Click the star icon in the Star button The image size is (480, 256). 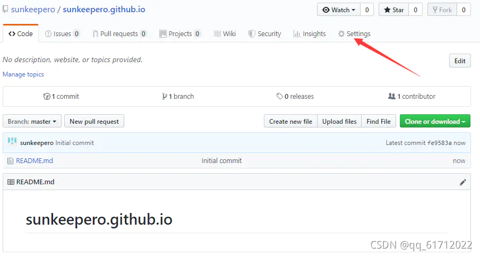pos(387,10)
